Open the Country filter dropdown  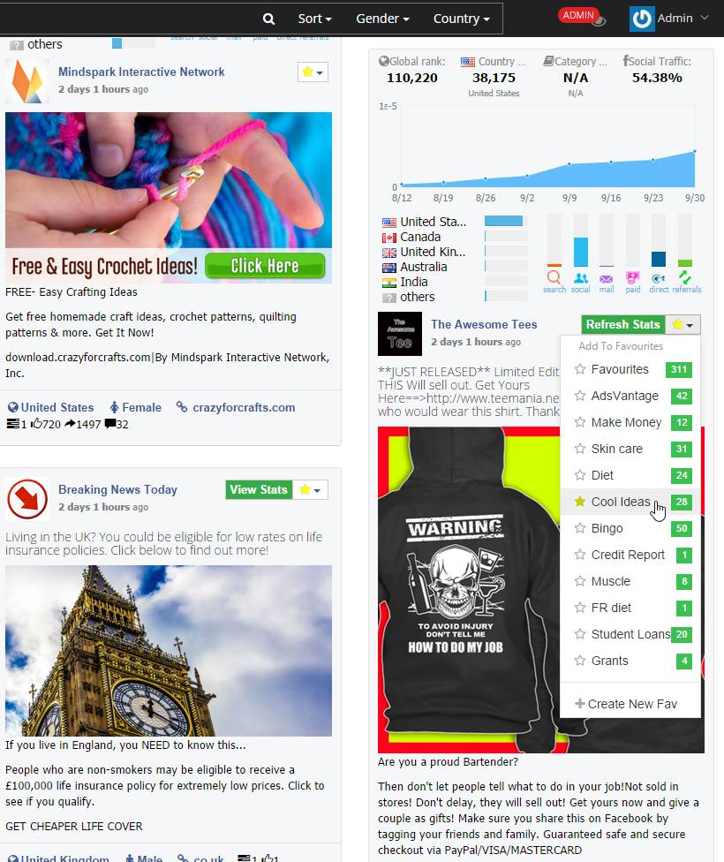tap(461, 19)
